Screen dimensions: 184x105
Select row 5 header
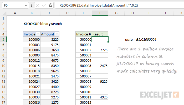coord(3,39)
